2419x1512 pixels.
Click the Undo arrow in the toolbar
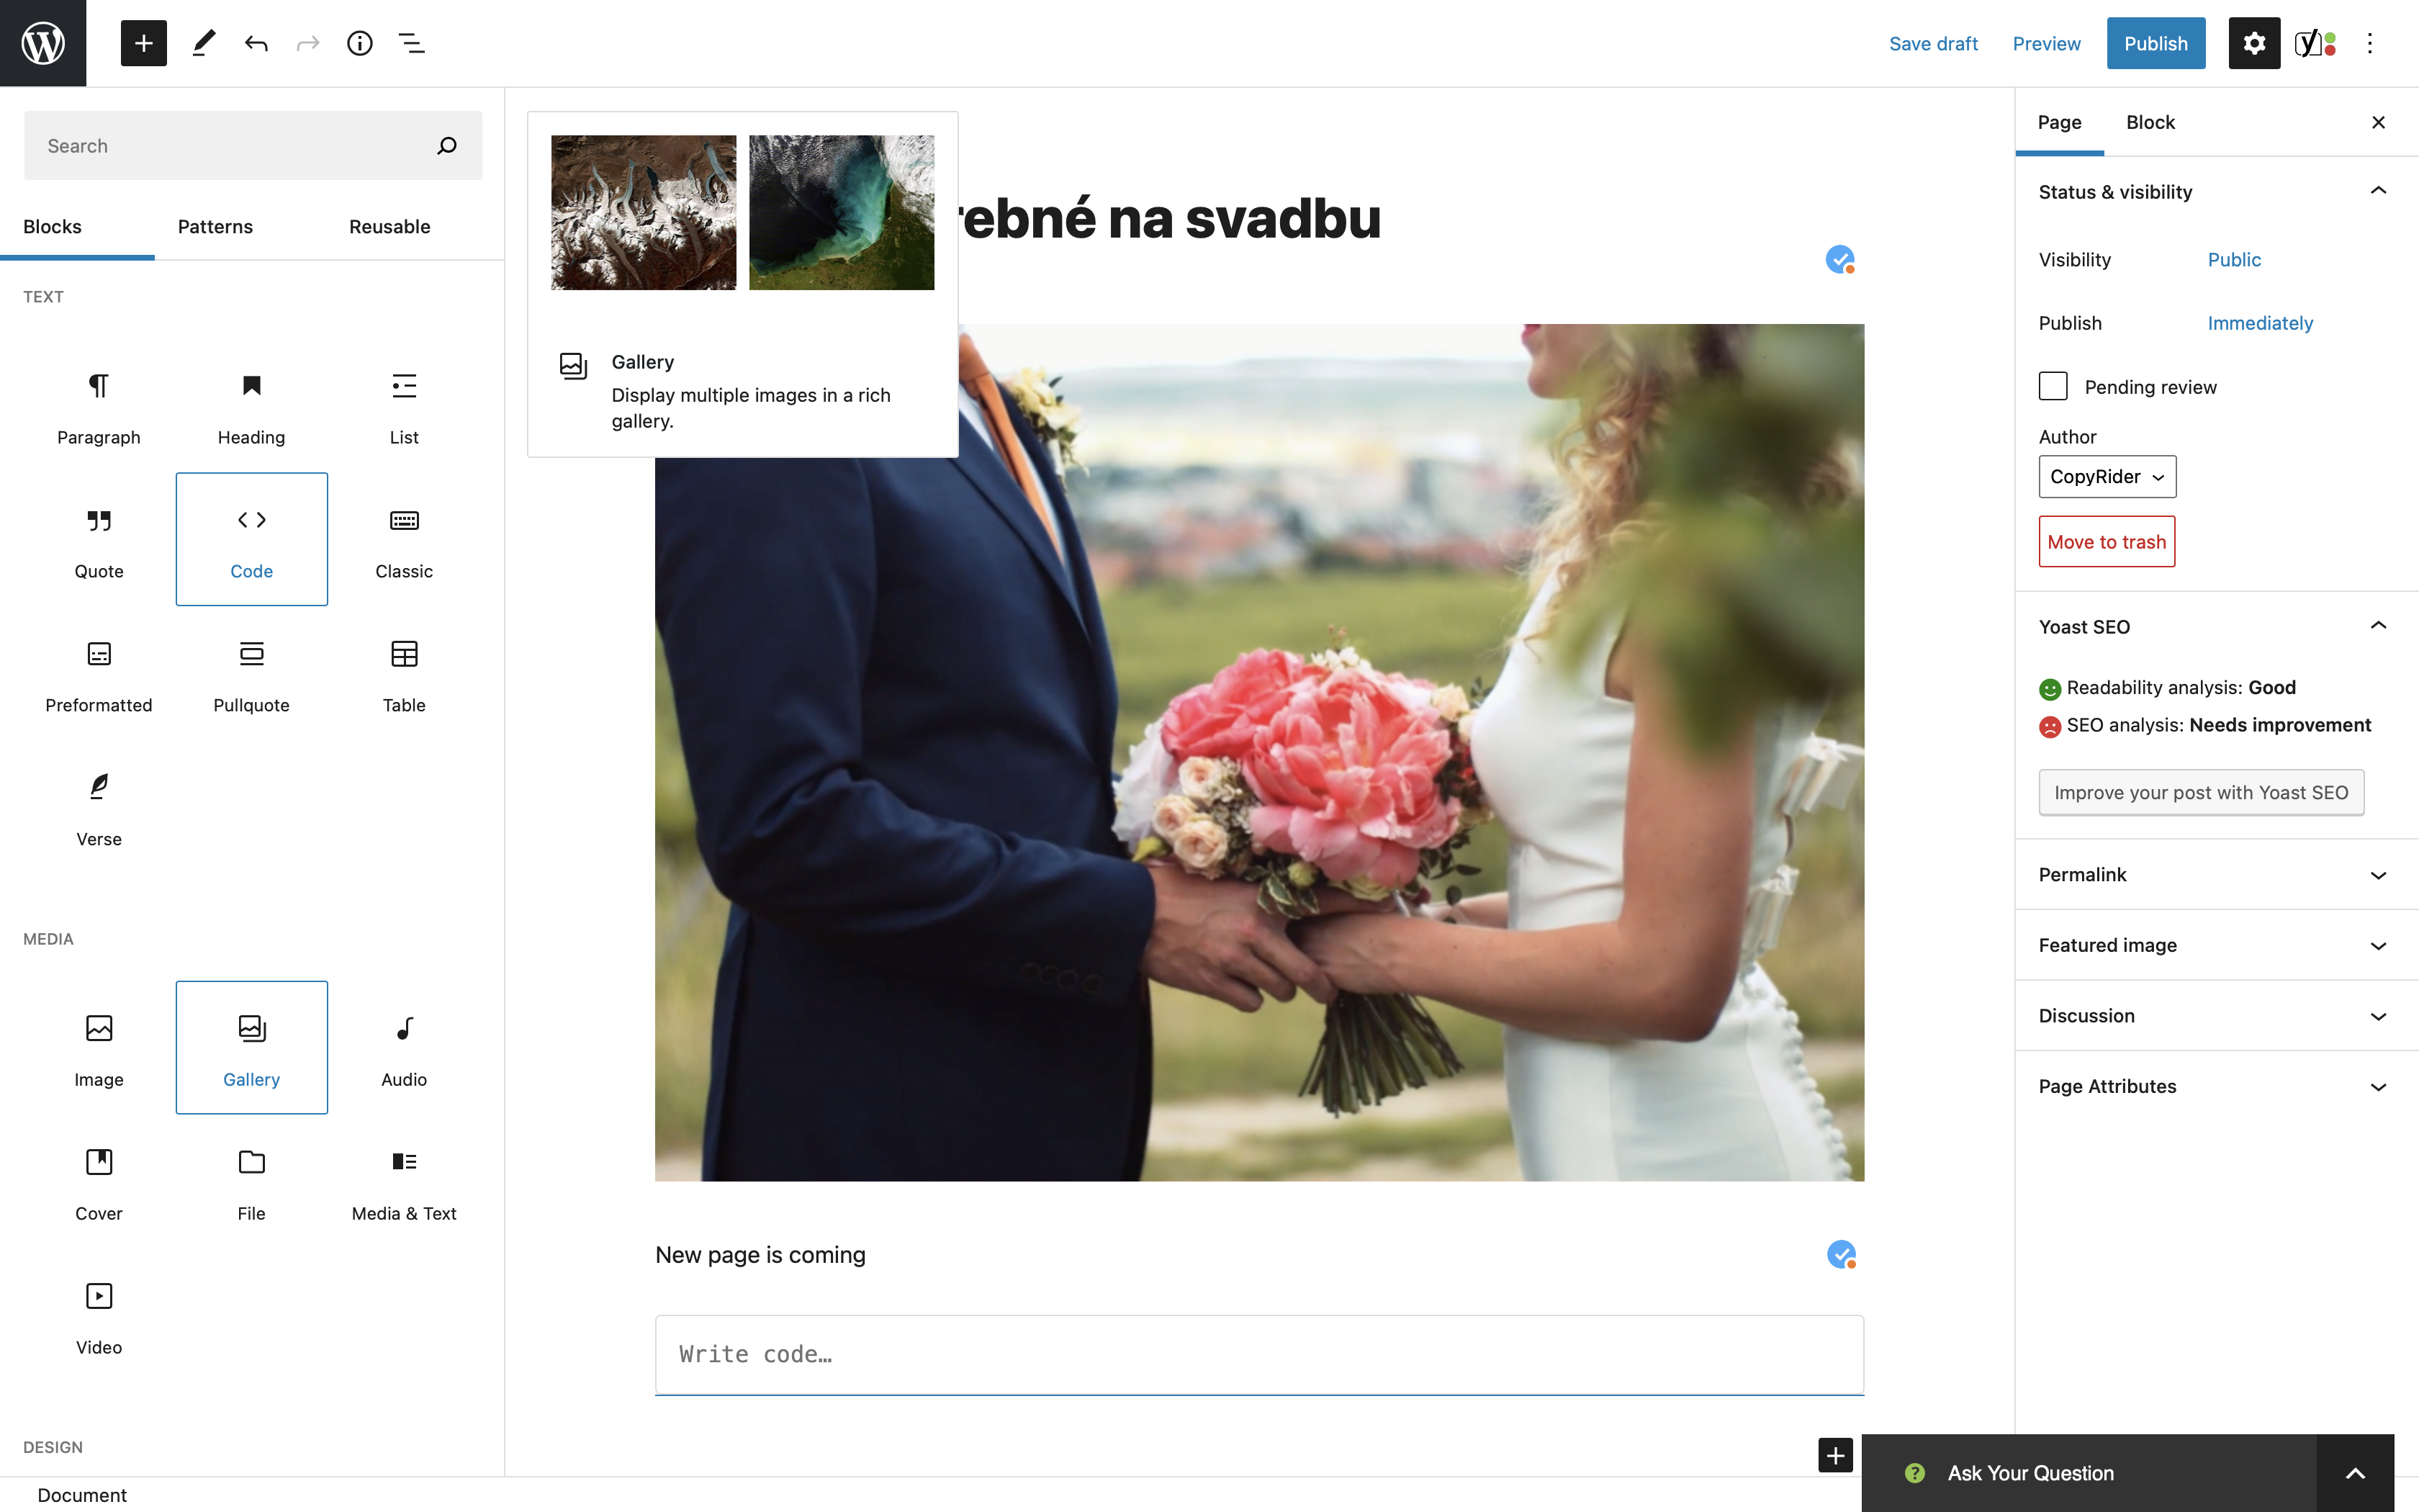[x=256, y=43]
